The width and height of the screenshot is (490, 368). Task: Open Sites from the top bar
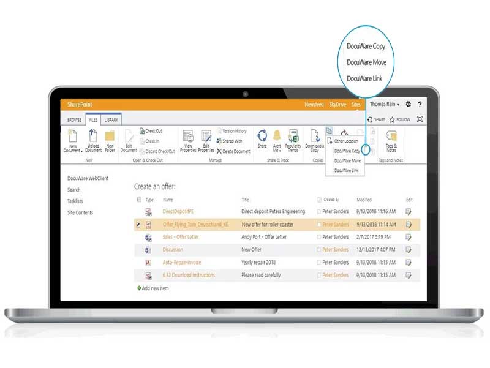(356, 104)
